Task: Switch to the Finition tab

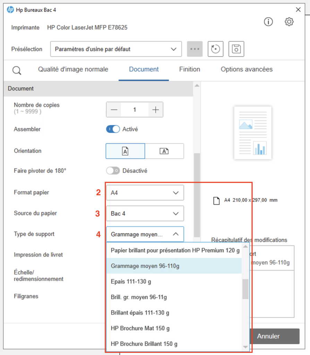Action: [189, 69]
